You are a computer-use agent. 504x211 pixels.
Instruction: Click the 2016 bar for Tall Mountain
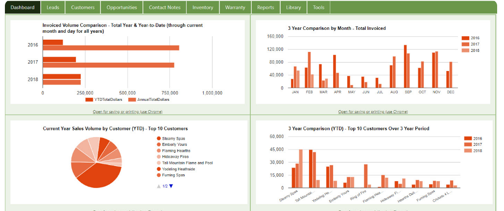311,168
